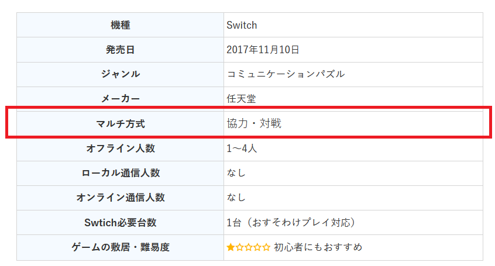Viewport: 495px width, 266px height.
Task: Click the 任天堂 maker text
Action: coord(241,99)
